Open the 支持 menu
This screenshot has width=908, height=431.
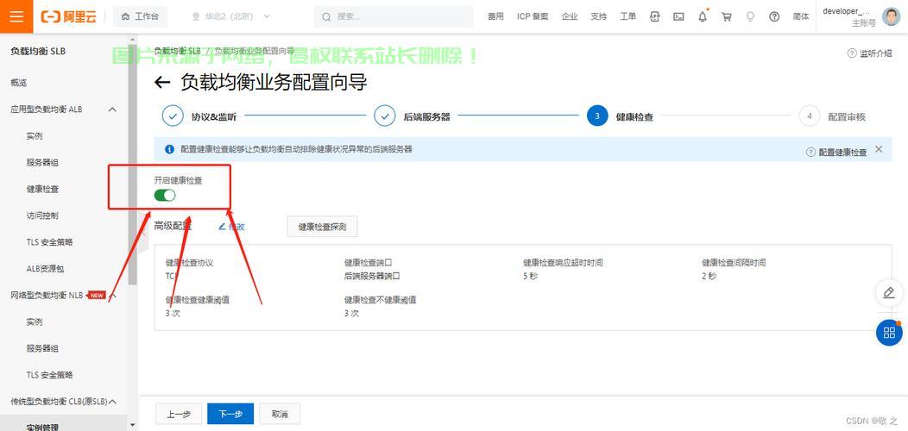click(598, 16)
